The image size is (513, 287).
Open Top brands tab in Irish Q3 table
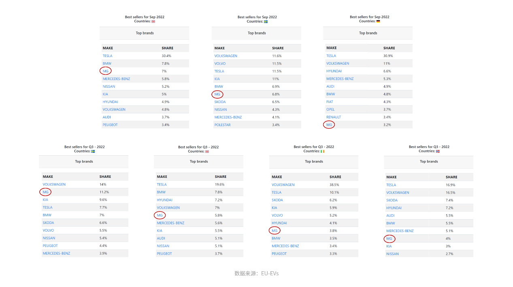pos(314,162)
